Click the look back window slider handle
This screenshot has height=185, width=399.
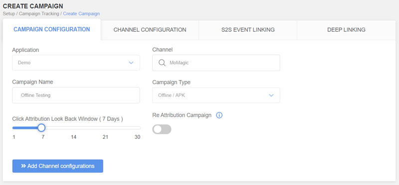41,128
